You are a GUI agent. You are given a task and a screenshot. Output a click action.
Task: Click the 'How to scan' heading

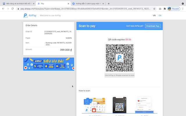pyautogui.click(x=84, y=91)
